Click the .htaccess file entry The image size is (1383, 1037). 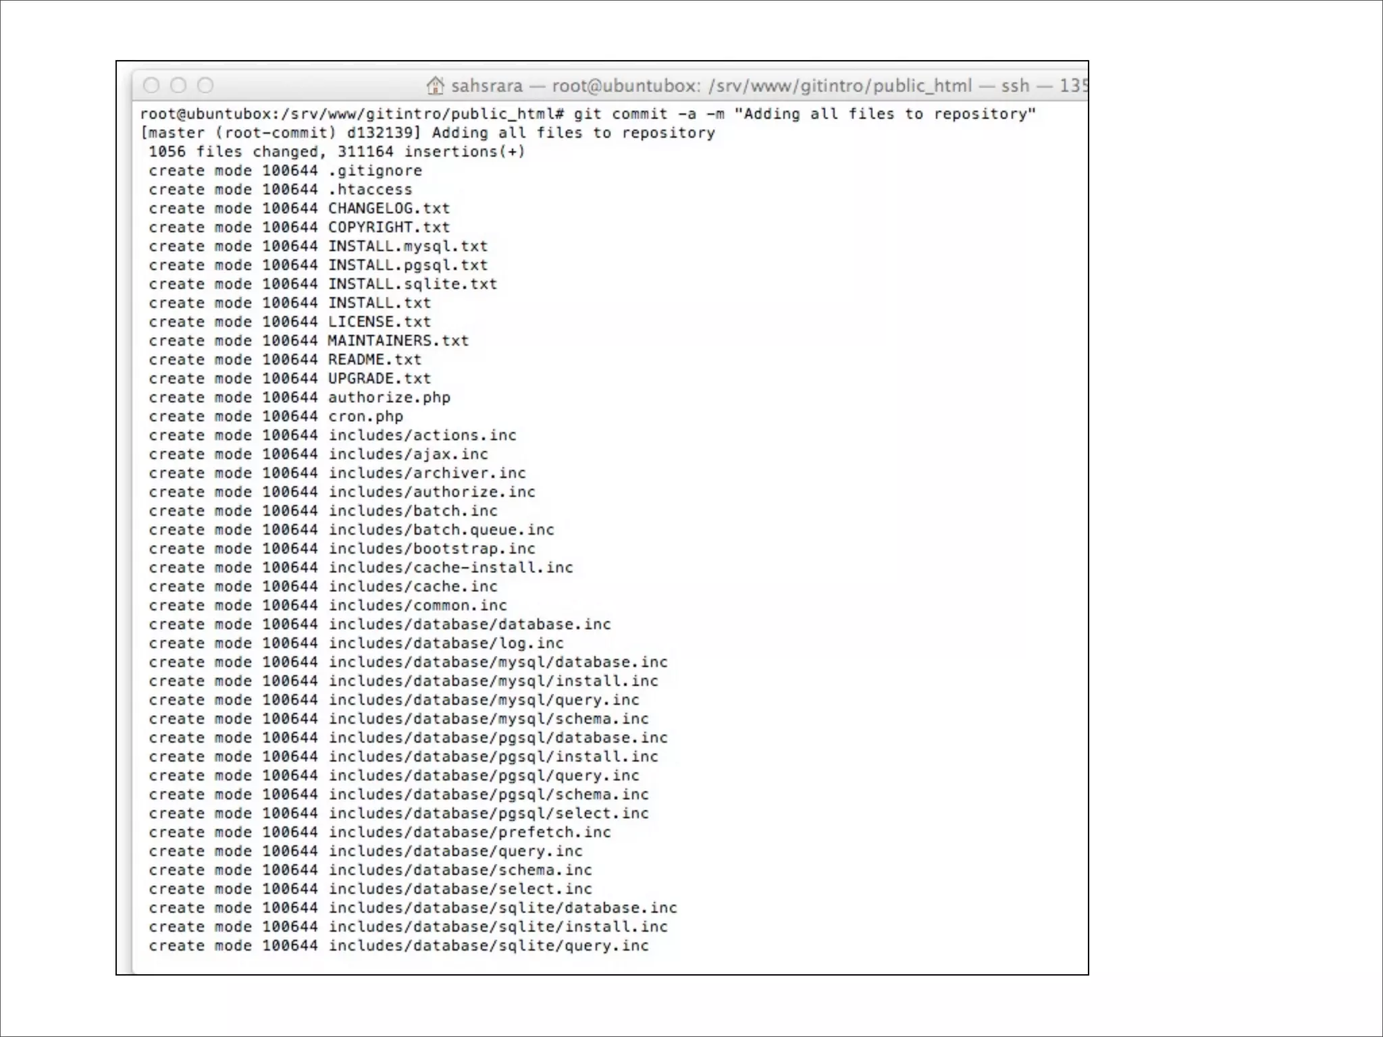[370, 190]
